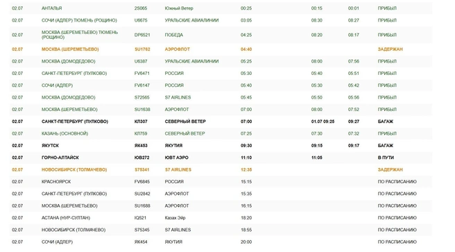The width and height of the screenshot is (455, 252).
Task: Select the КРАСНОЯРСК destination cell
Action: point(56,182)
